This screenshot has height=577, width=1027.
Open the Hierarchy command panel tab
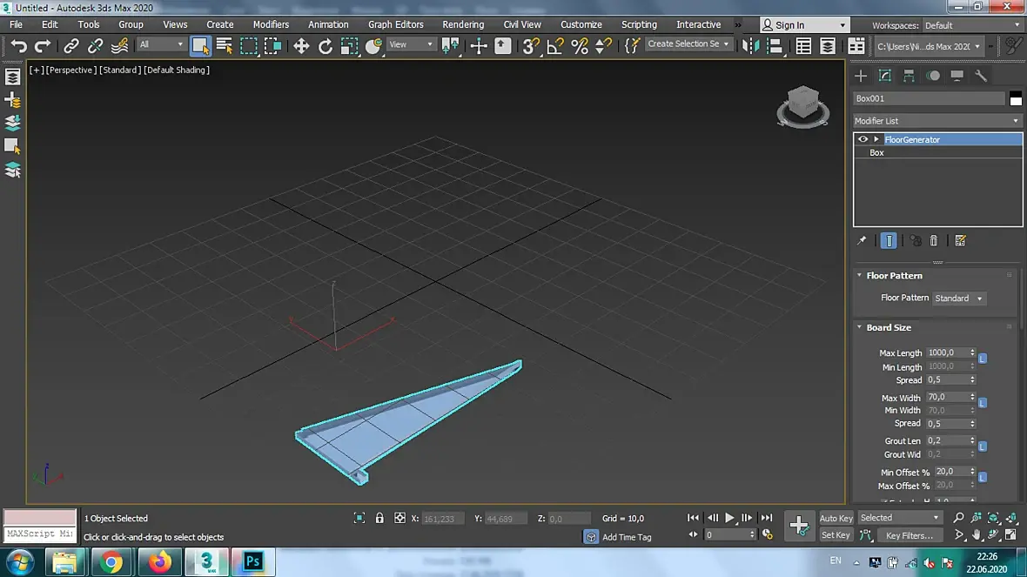(909, 76)
